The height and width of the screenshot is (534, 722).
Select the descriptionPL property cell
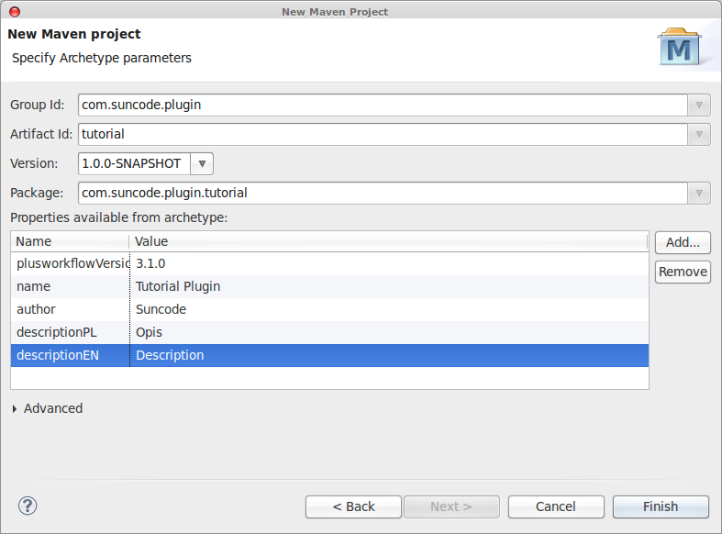pyautogui.click(x=71, y=332)
